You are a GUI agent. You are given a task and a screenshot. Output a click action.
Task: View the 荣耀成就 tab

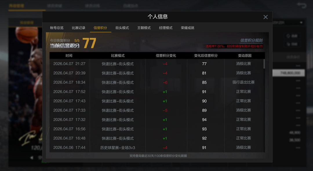pyautogui.click(x=188, y=28)
